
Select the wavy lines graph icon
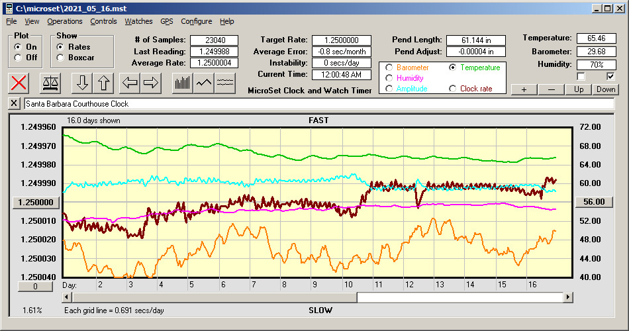pos(224,83)
